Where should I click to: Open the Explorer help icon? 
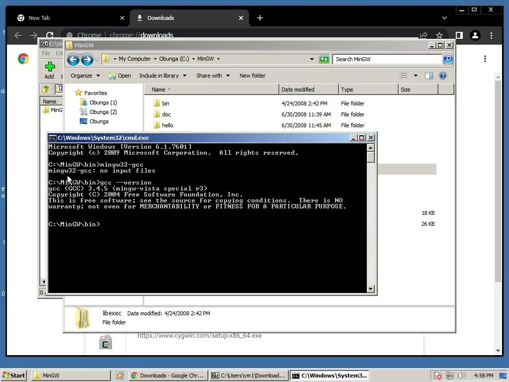[x=442, y=76]
